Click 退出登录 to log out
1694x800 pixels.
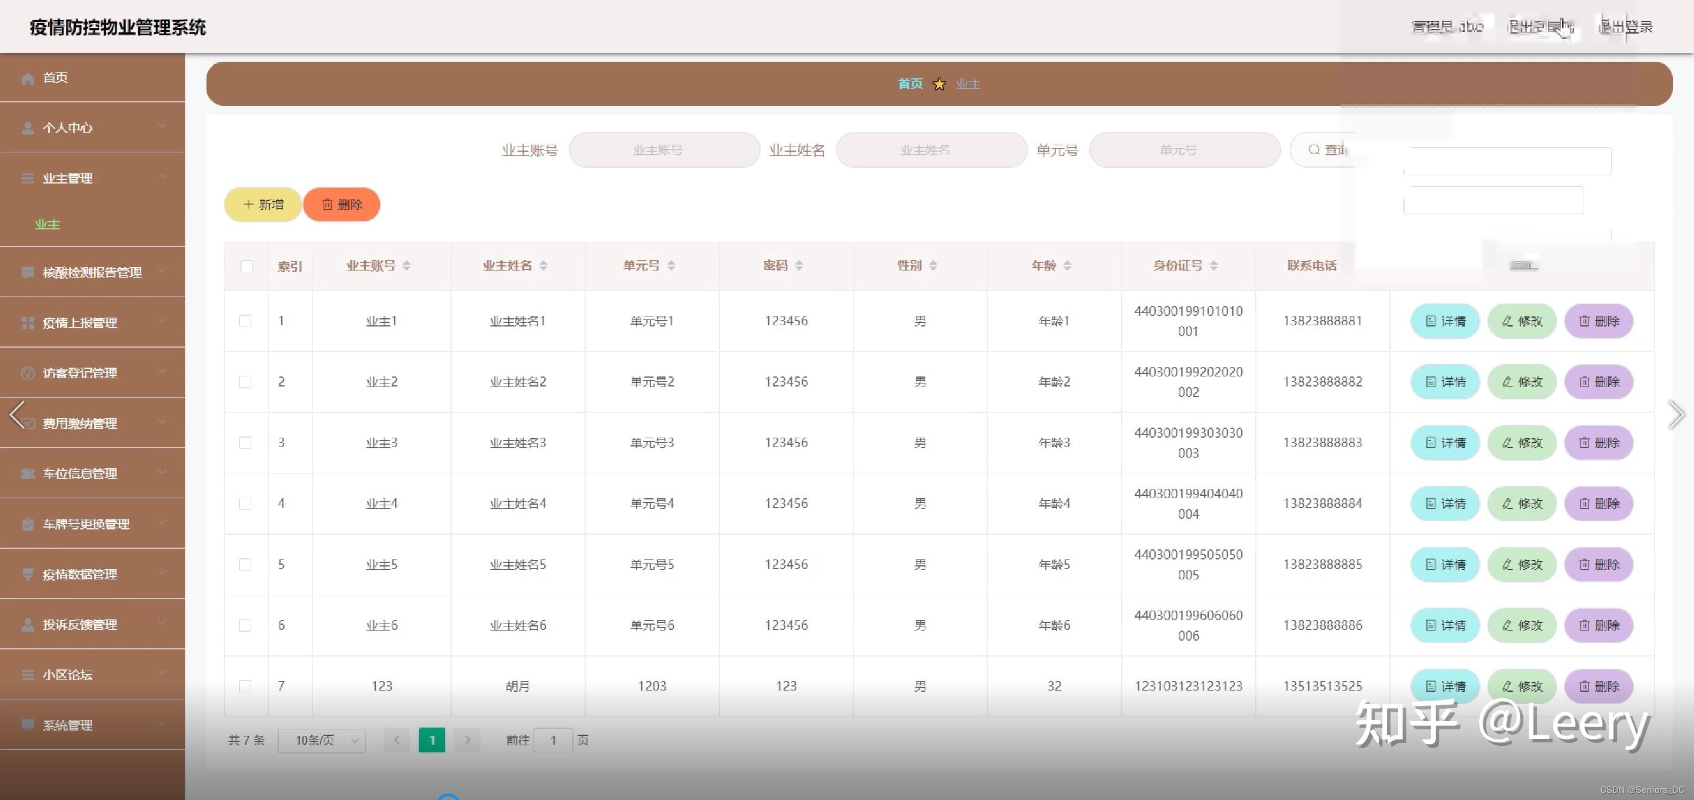[1624, 26]
